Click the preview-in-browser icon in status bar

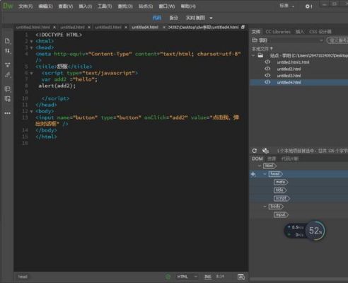[241, 277]
